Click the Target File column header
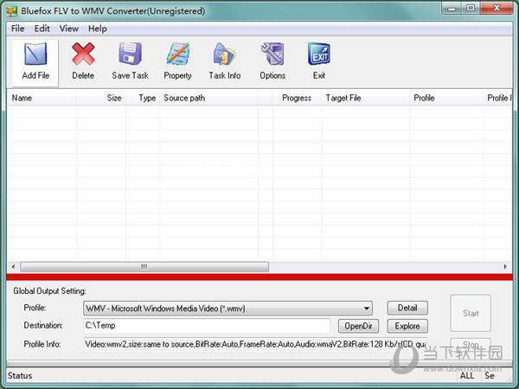Image resolution: width=519 pixels, height=389 pixels. (365, 98)
